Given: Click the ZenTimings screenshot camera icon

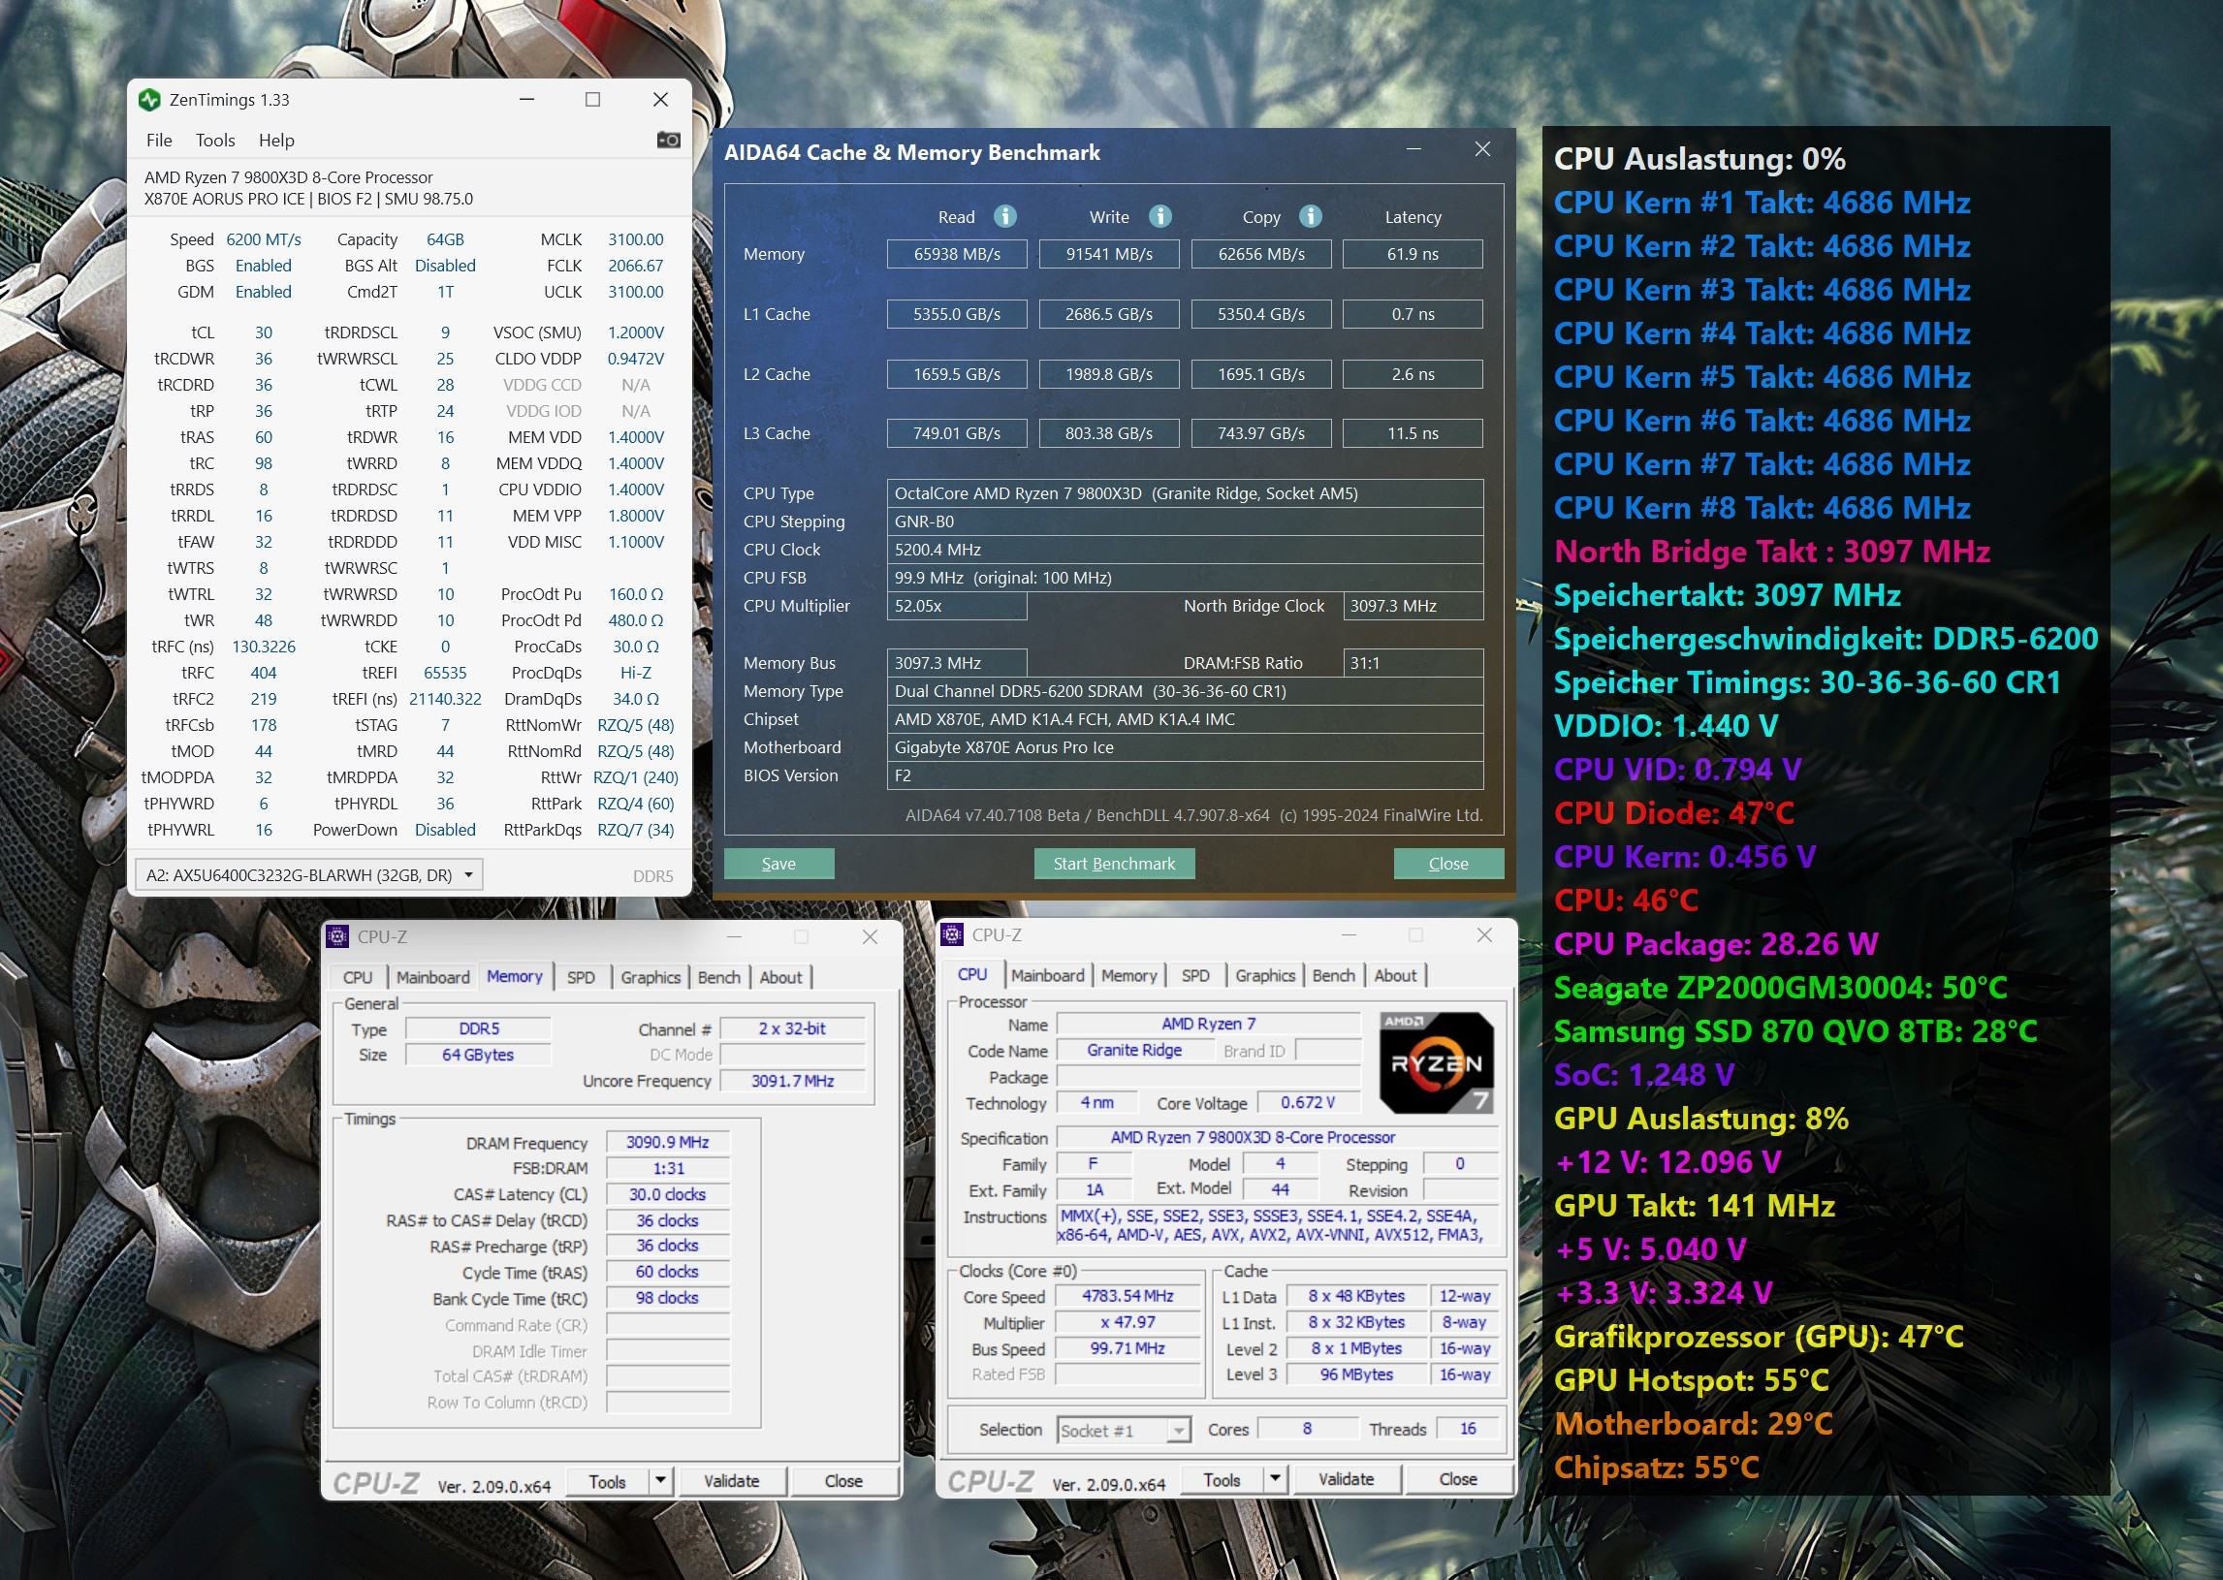Looking at the screenshot, I should [x=668, y=141].
